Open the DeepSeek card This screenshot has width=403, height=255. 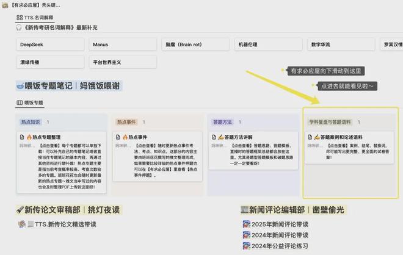click(50, 45)
